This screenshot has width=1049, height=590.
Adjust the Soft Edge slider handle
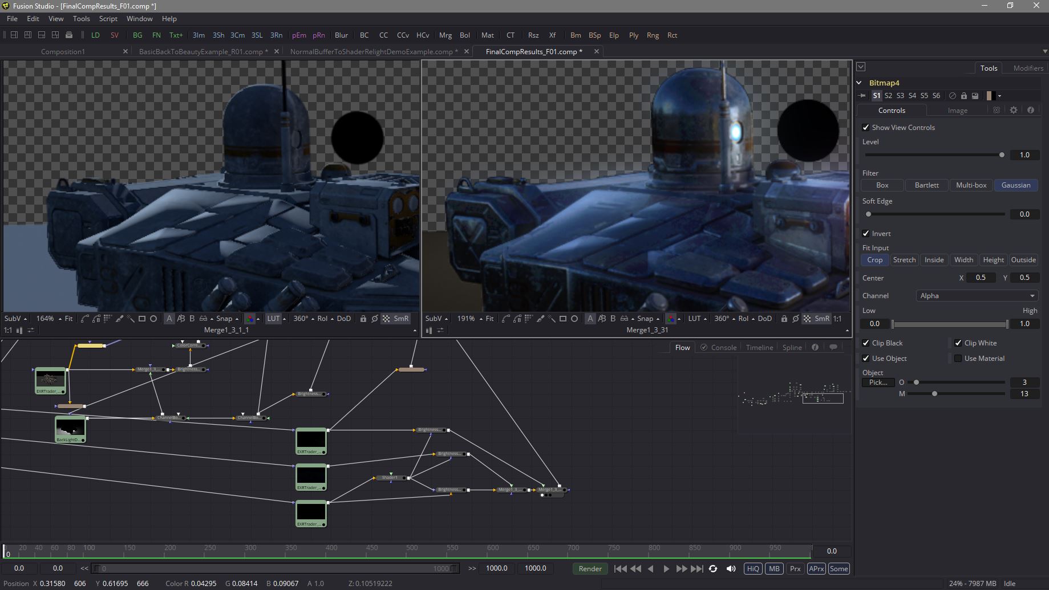click(x=869, y=214)
